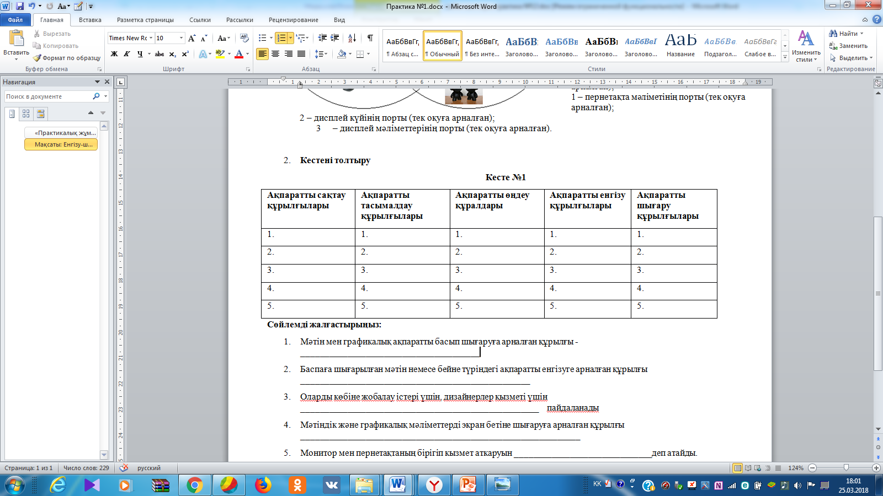Switch to the Вид tab
Viewport: 883px width, 496px height.
(339, 20)
